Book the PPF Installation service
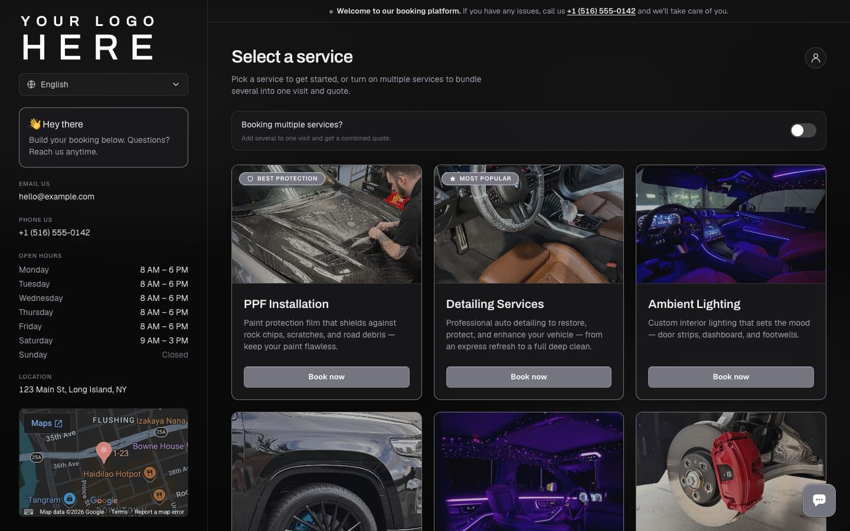 pyautogui.click(x=326, y=377)
